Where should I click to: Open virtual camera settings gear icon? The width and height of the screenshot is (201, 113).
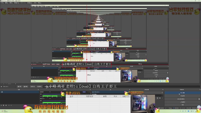tap(199, 99)
